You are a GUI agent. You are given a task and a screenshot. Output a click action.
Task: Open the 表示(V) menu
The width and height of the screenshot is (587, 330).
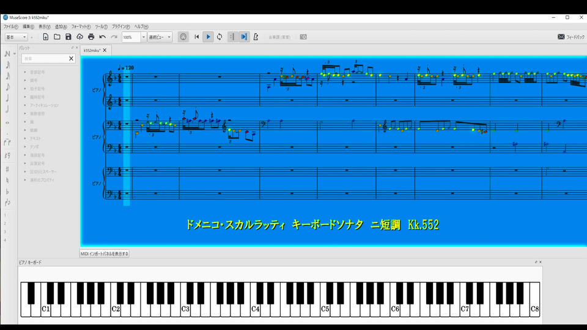45,26
